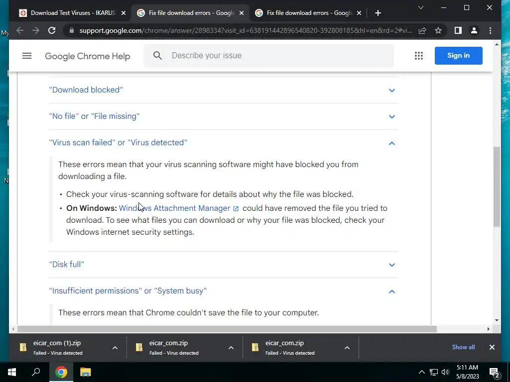Expand the "No file" or "File missing" section
This screenshot has height=382, width=510.
pos(224,116)
